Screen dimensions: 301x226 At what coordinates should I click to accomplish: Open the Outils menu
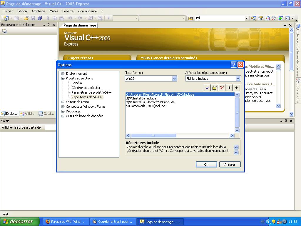(x=54, y=11)
